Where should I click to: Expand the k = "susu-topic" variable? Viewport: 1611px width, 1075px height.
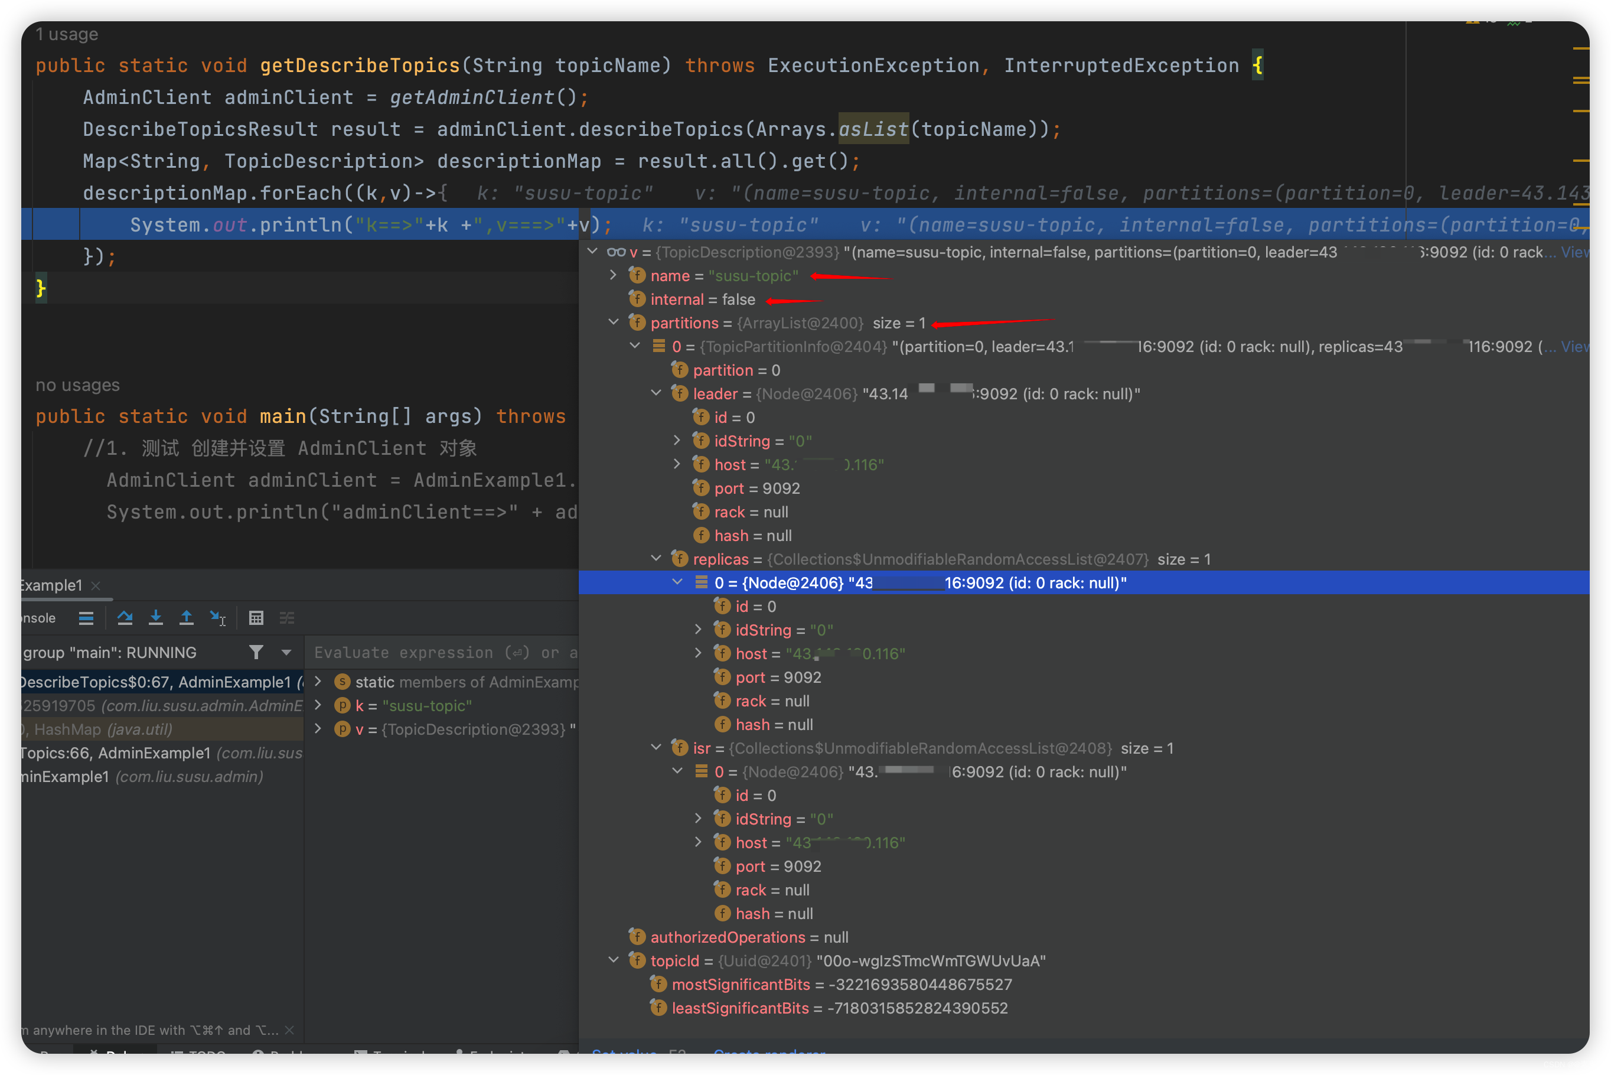[318, 705]
